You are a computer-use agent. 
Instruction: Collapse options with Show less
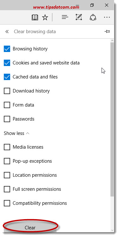click(17, 133)
